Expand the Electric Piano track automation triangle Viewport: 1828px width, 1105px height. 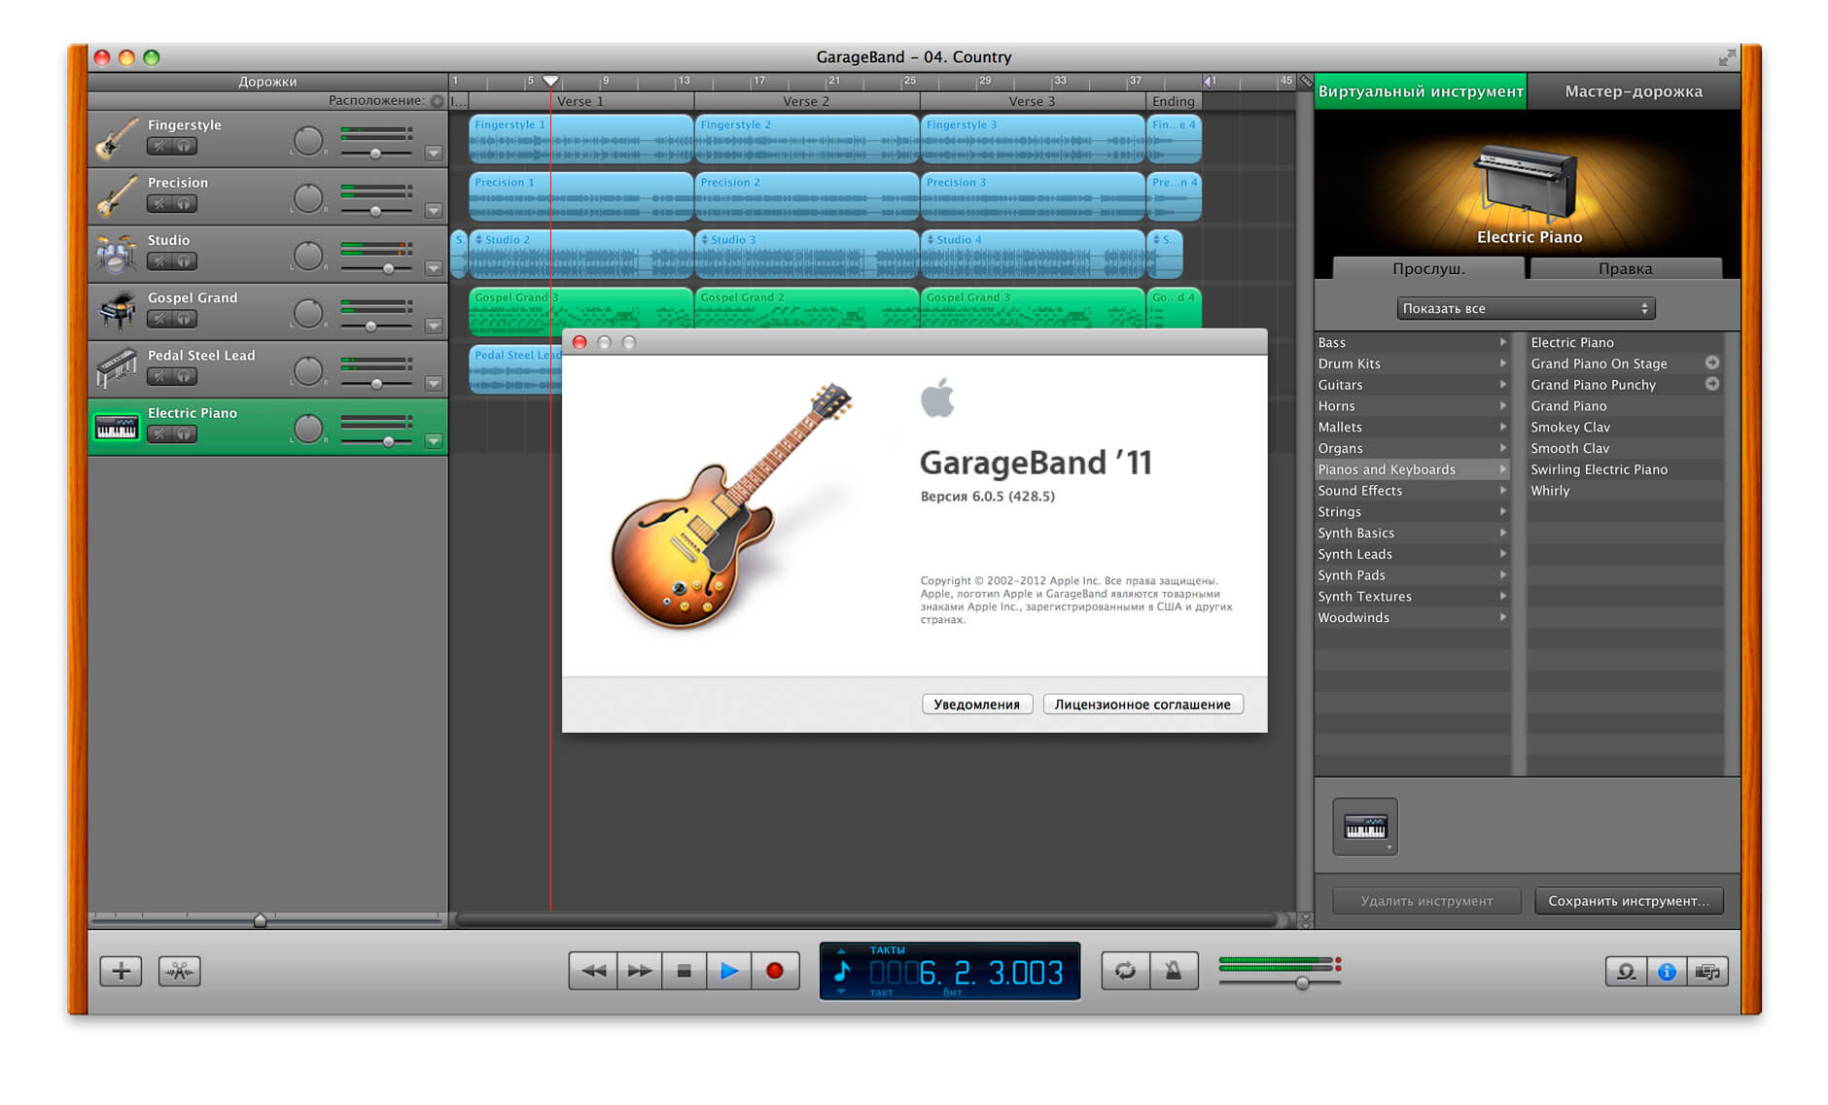434,440
